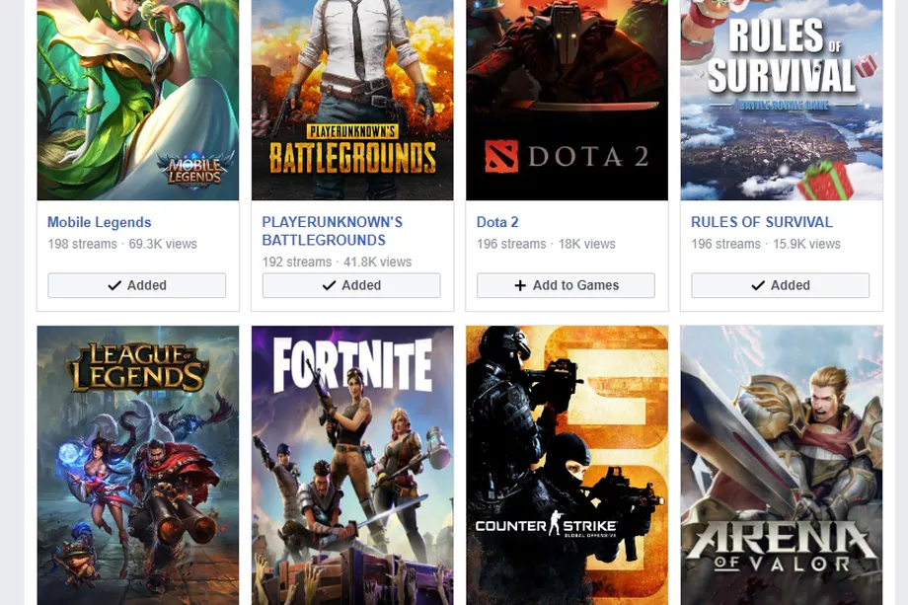Viewport: 908px width, 605px height.
Task: Open the Mobile Legends title link
Action: pos(99,222)
